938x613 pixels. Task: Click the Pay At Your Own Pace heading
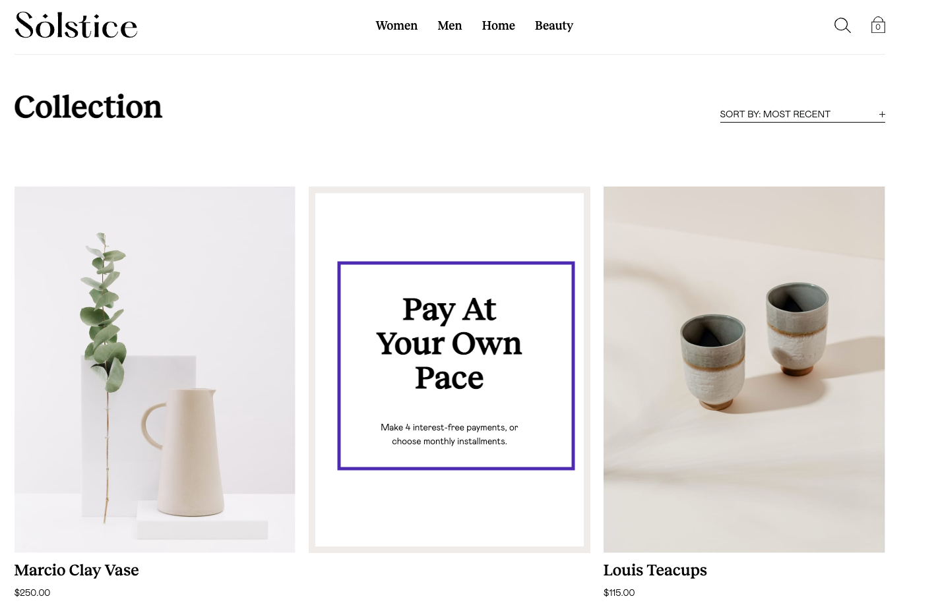coord(449,343)
